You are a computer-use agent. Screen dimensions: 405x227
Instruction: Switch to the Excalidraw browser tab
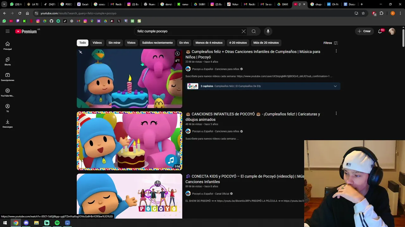(x=83, y=4)
